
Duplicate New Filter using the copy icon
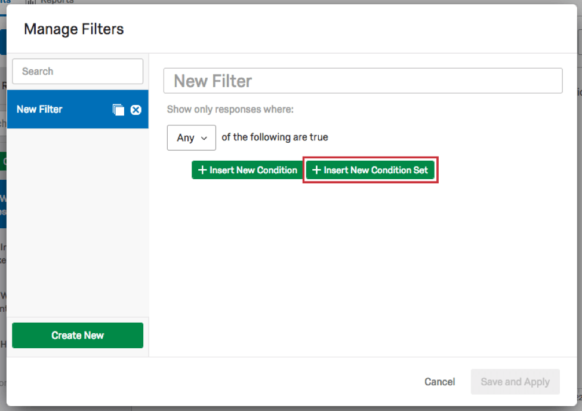tap(117, 109)
